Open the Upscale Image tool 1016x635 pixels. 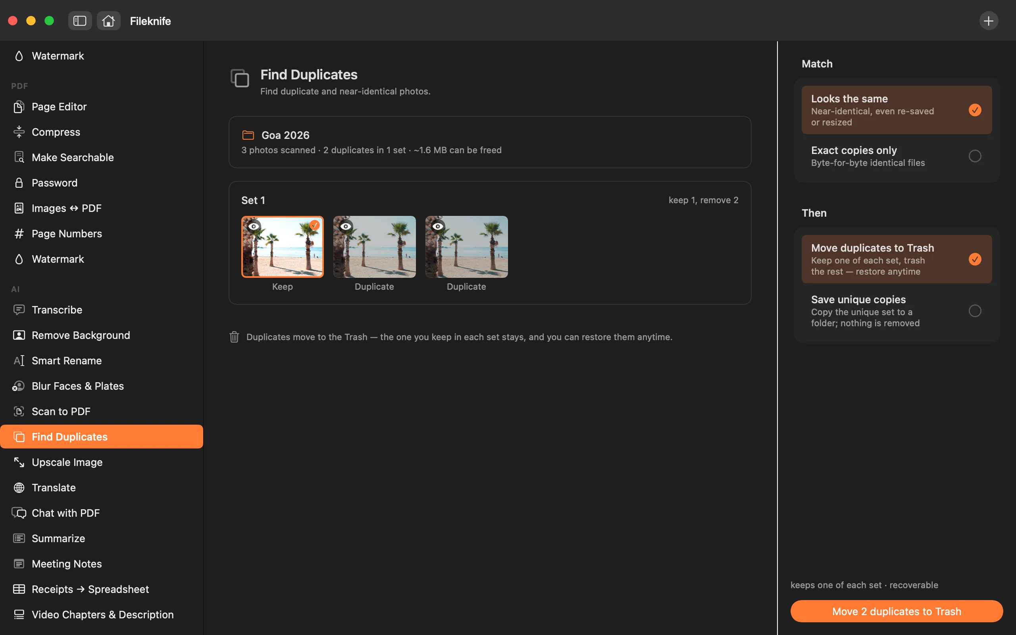pyautogui.click(x=102, y=462)
